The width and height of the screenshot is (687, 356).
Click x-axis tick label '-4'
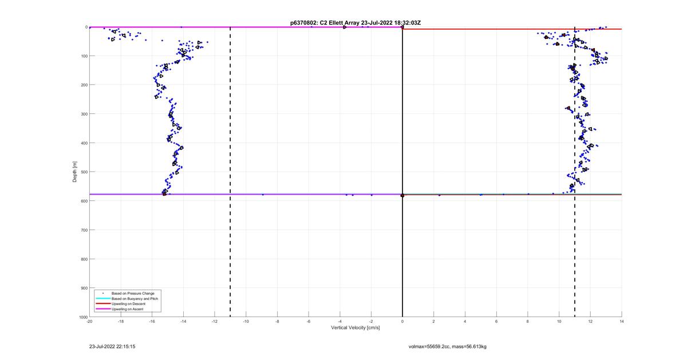(340, 322)
